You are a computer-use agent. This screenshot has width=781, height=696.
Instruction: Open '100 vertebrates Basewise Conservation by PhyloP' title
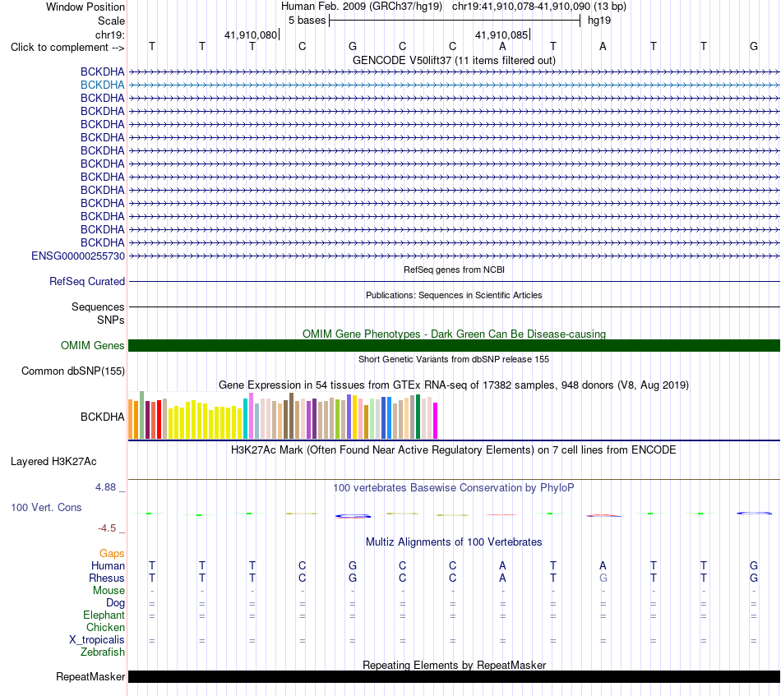pyautogui.click(x=454, y=488)
